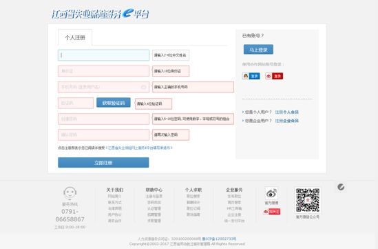Click the 帮助中心 footer heading
378x249 pixels.
[154, 190]
